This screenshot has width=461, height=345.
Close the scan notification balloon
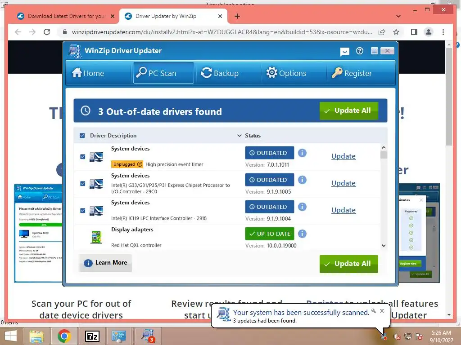coord(382,311)
